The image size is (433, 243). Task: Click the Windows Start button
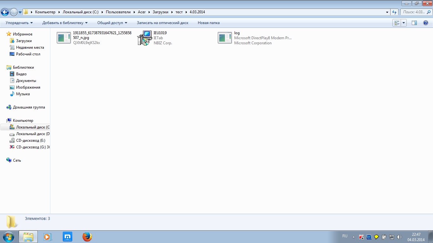(8, 237)
